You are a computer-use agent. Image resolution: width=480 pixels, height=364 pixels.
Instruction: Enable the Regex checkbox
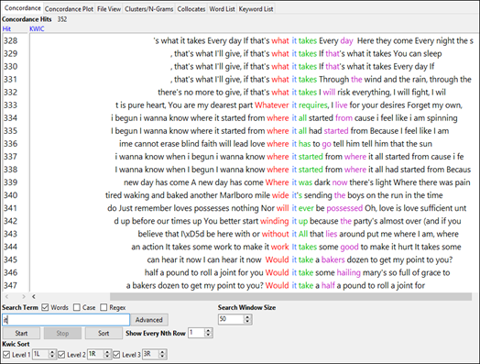click(x=104, y=307)
